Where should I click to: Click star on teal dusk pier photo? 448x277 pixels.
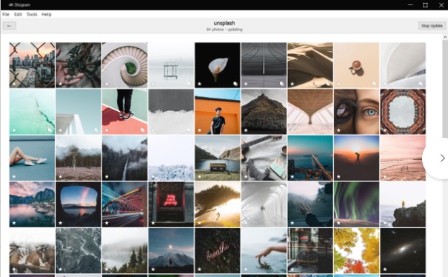pyautogui.click(x=292, y=177)
